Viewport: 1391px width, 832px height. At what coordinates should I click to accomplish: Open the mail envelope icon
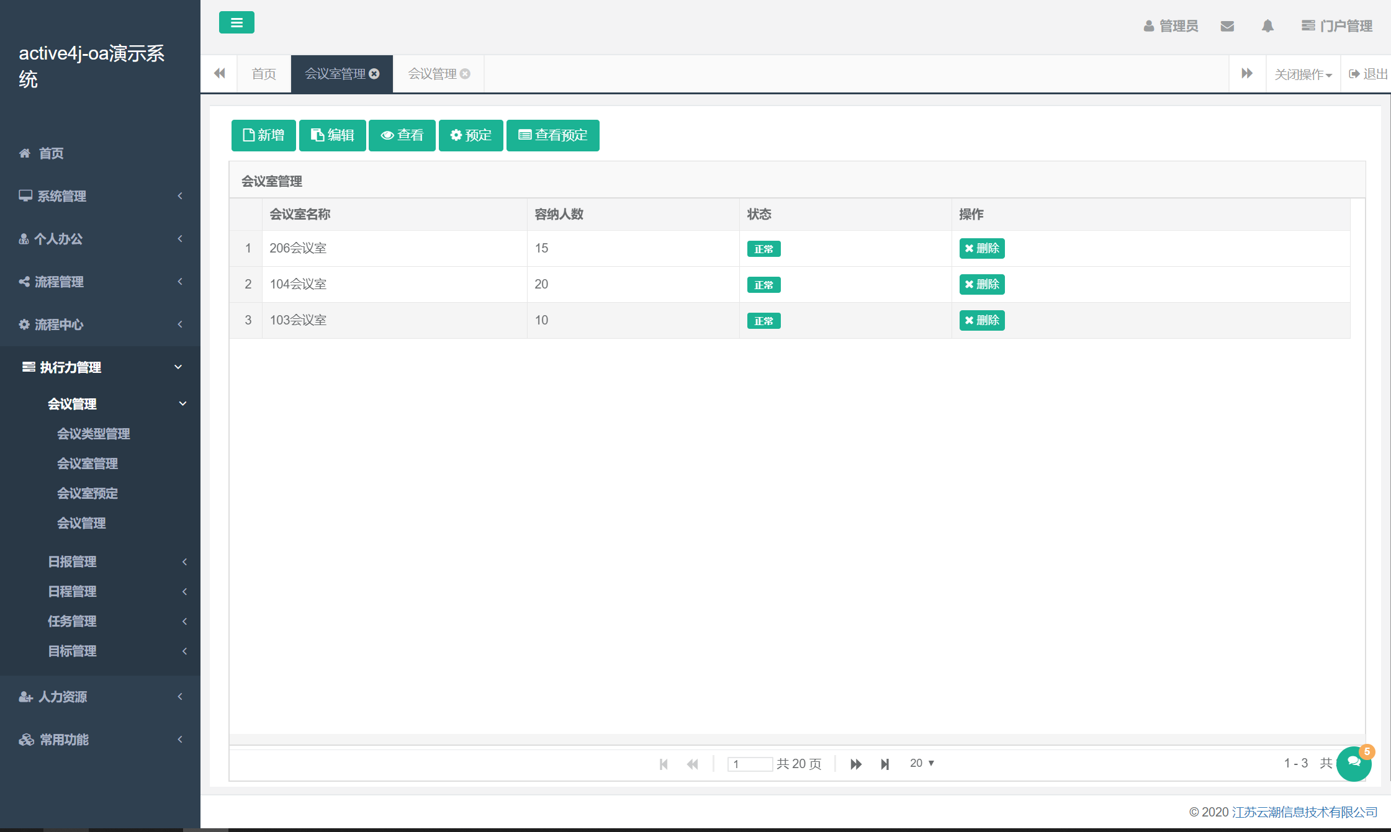click(1227, 26)
